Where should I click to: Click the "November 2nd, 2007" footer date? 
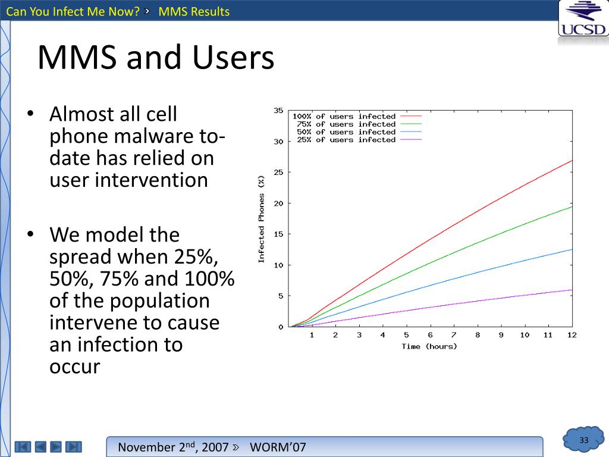173,447
